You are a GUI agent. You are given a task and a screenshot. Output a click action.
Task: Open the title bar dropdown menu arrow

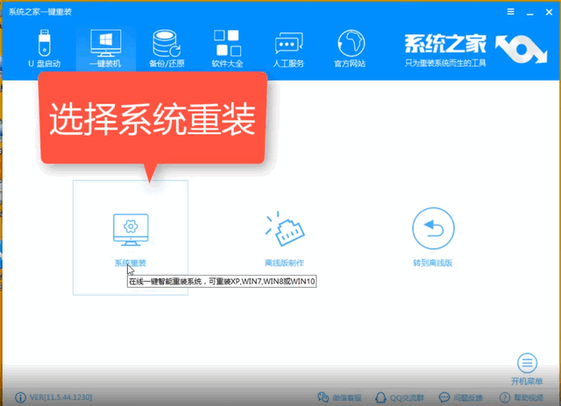(511, 10)
